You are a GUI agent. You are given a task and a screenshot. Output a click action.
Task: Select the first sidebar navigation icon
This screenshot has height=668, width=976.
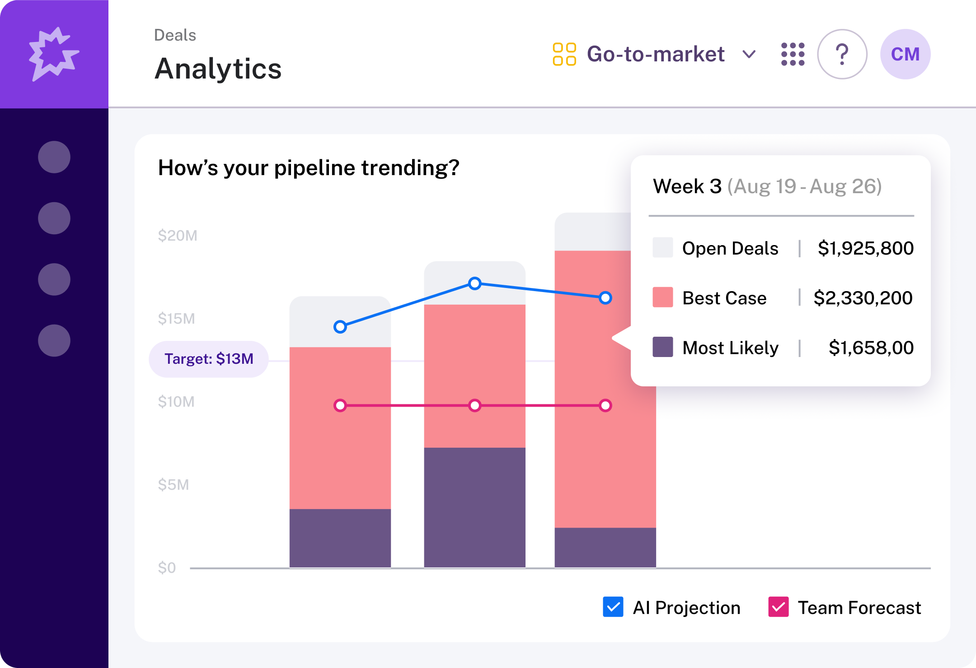pos(54,157)
